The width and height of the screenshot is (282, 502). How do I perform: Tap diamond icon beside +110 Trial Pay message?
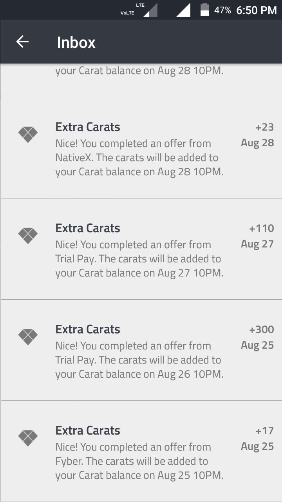click(x=28, y=236)
